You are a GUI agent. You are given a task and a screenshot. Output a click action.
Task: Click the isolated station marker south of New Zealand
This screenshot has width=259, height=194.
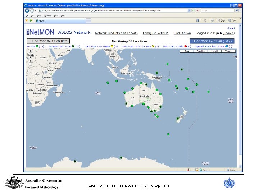click(168, 134)
